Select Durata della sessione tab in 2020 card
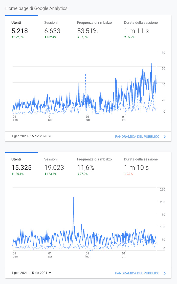This screenshot has width=177, height=284. point(141,30)
